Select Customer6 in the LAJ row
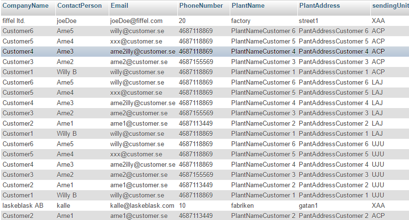The height and width of the screenshot is (220, 409). [x=18, y=83]
